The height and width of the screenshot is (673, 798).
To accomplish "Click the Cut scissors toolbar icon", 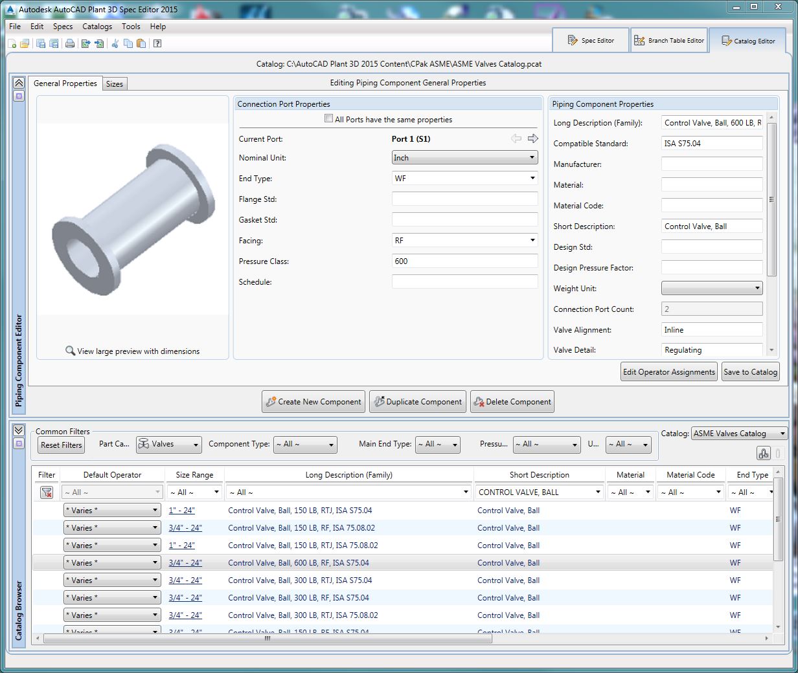I will (115, 43).
